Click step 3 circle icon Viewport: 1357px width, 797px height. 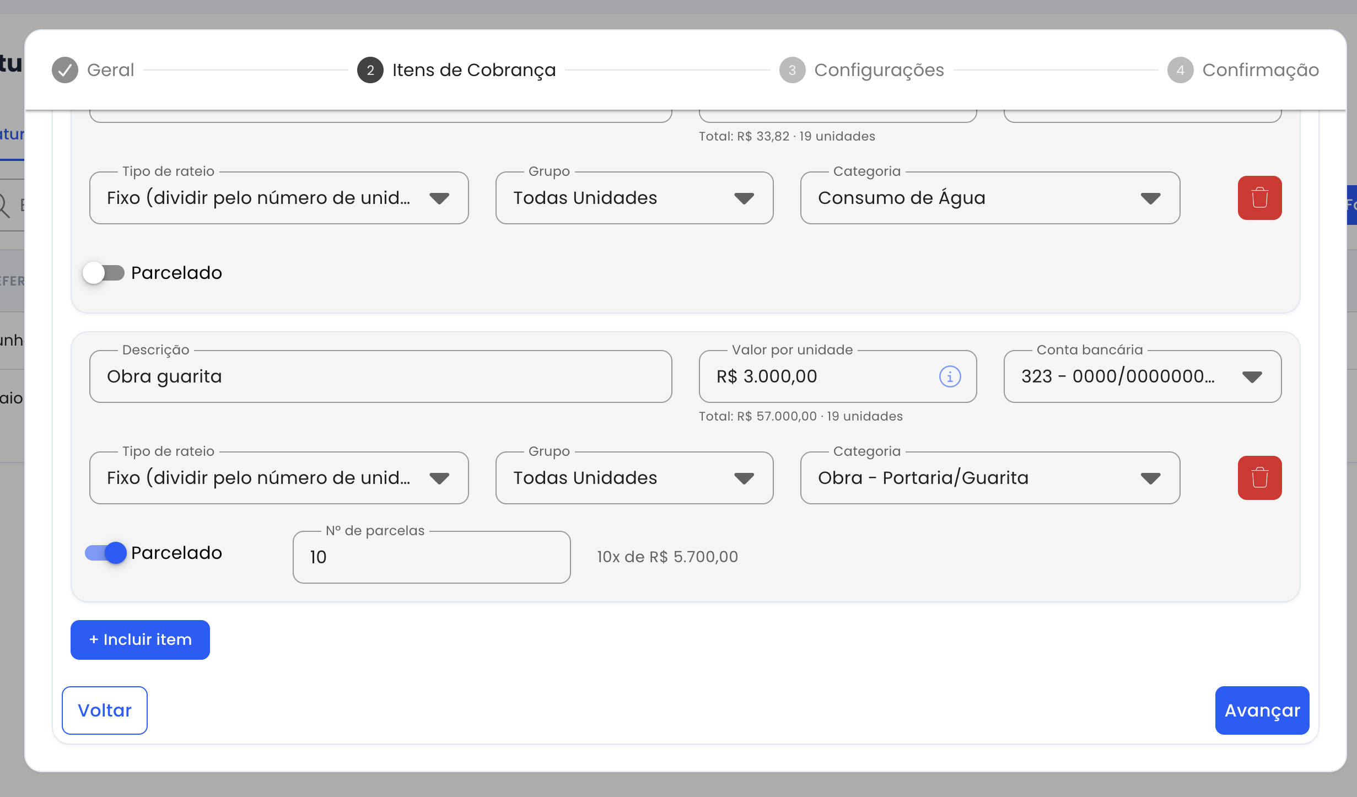(792, 70)
